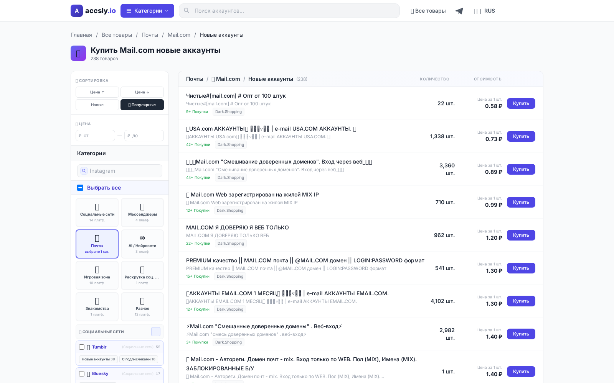This screenshot has width=614, height=383.
Task: Sort by Новые
Action: tap(97, 105)
